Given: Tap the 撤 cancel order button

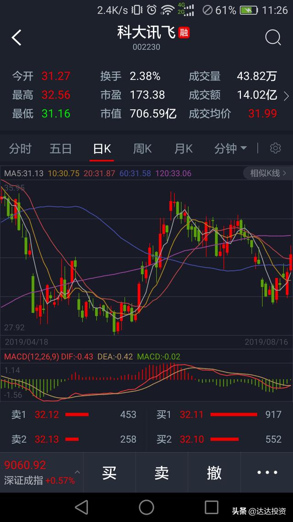Looking at the screenshot, I should (214, 472).
